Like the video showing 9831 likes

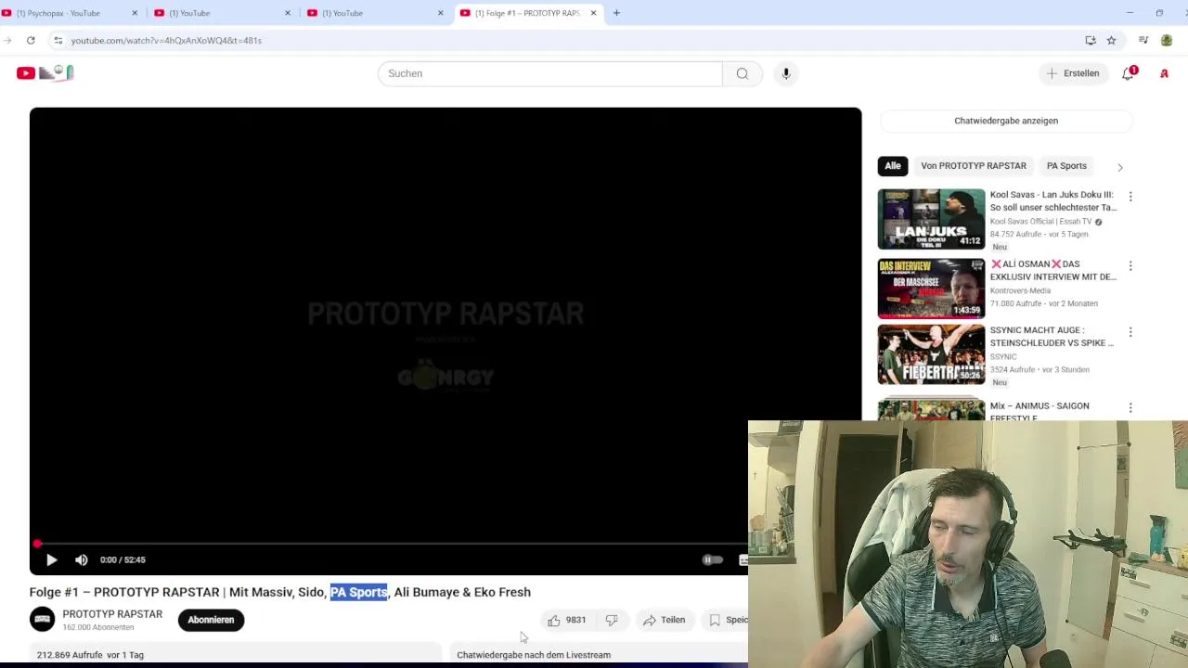566,620
